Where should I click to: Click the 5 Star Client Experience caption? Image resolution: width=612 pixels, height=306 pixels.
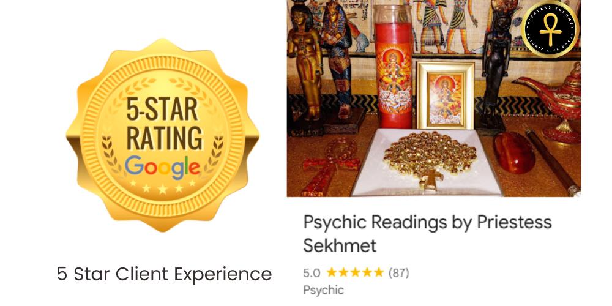(164, 274)
